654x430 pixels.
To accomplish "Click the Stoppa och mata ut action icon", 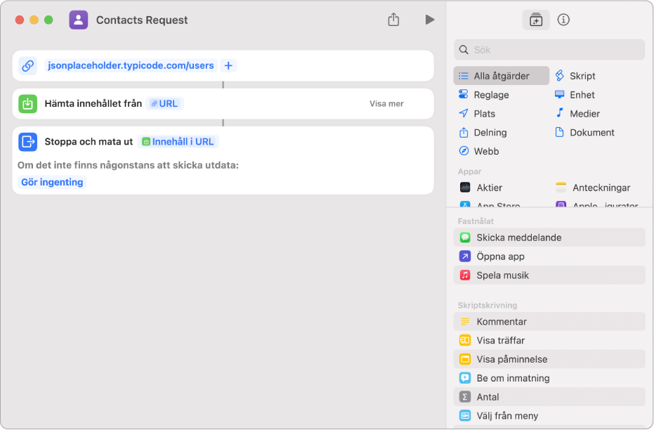I will coord(28,141).
